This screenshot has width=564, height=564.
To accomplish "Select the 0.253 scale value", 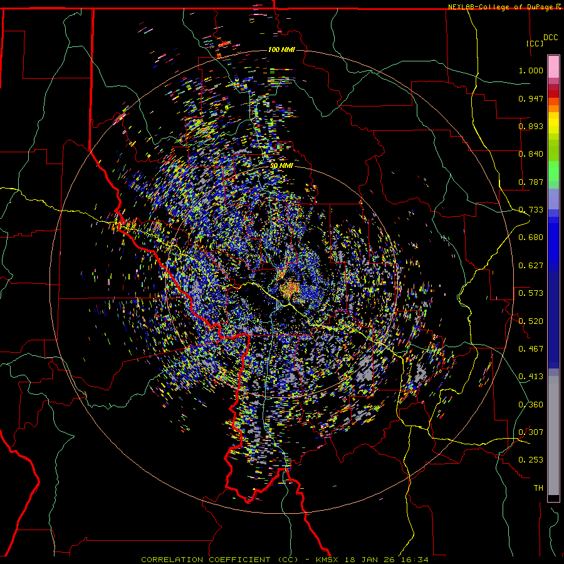I will click(531, 460).
